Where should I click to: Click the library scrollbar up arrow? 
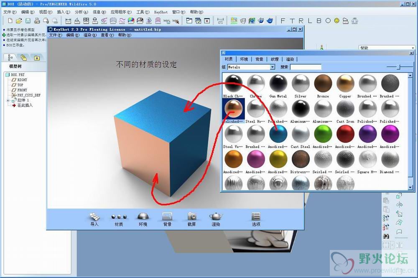point(410,76)
